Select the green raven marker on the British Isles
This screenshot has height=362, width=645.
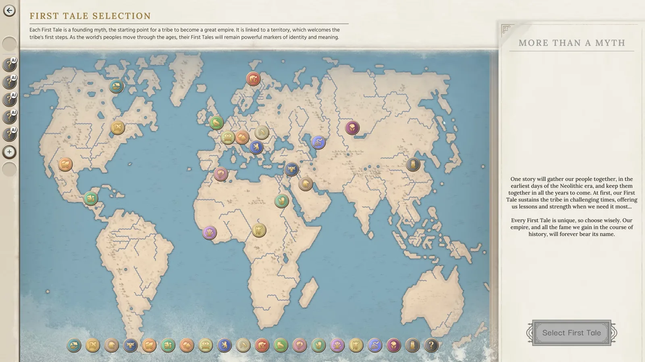pyautogui.click(x=216, y=122)
